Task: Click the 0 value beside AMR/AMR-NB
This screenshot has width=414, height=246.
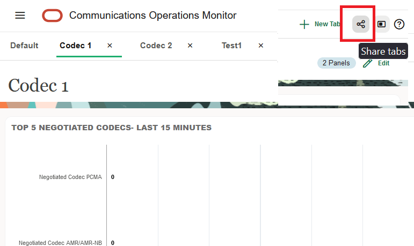Action: tap(113, 243)
